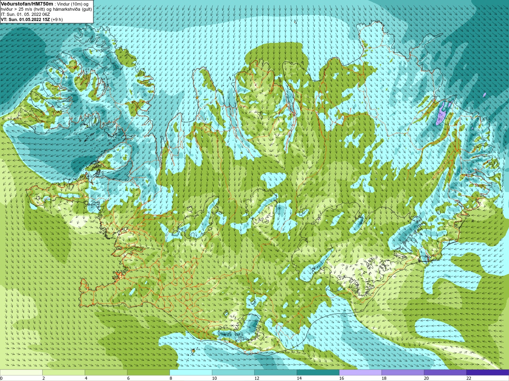This screenshot has width=509, height=381.
Task: Click the 8–10 m/s light cyan legend swatch
Action: tap(191, 373)
